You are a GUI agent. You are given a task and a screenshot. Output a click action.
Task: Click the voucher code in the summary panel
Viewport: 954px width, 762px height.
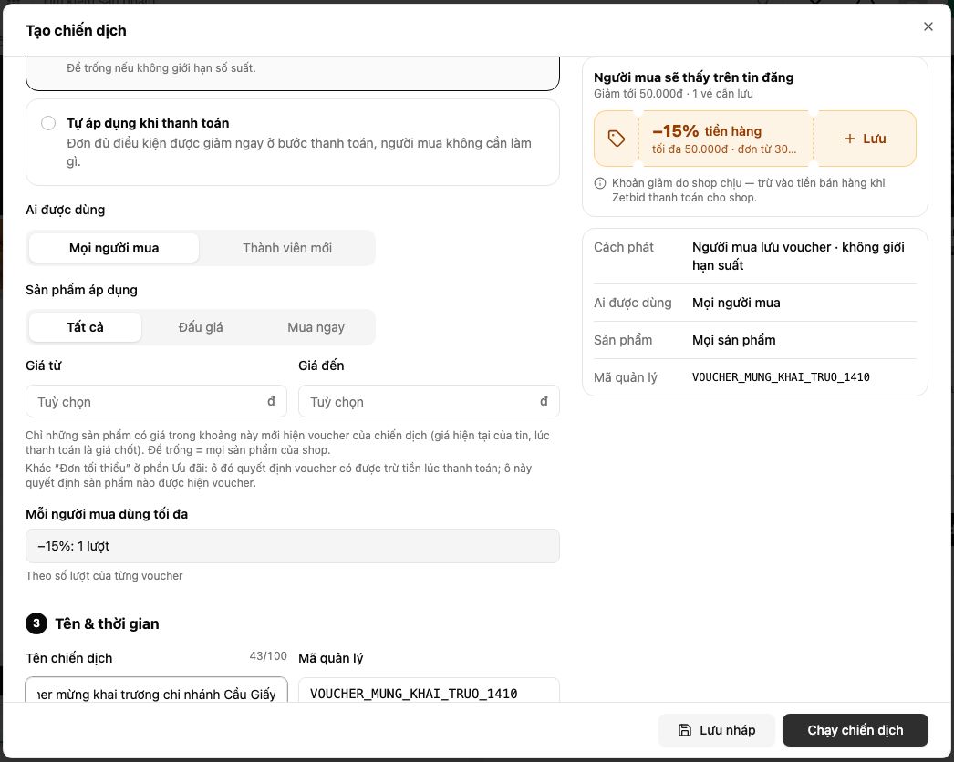tap(782, 377)
